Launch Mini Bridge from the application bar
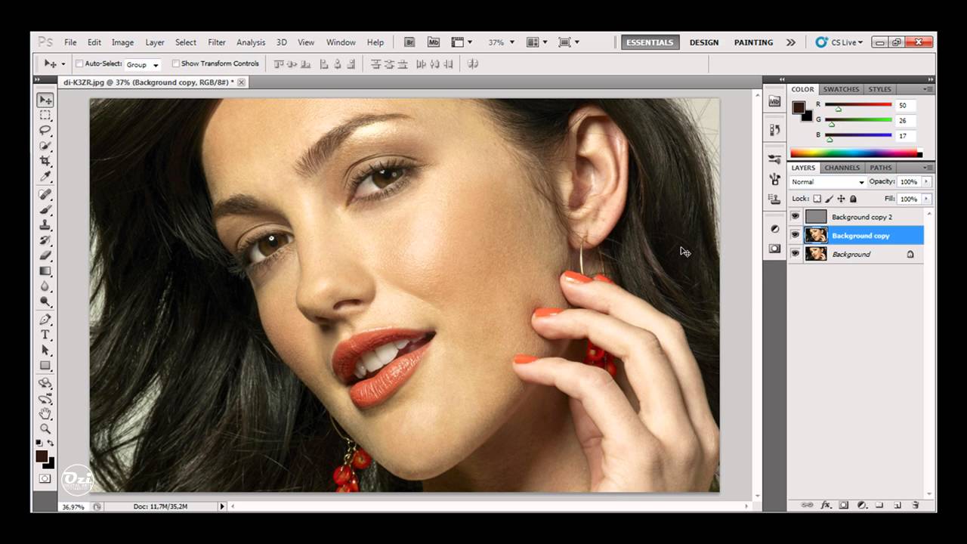The height and width of the screenshot is (544, 967). 433,42
